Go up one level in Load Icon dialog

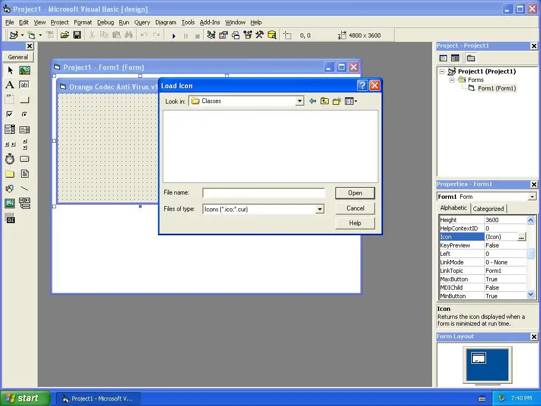coord(325,101)
